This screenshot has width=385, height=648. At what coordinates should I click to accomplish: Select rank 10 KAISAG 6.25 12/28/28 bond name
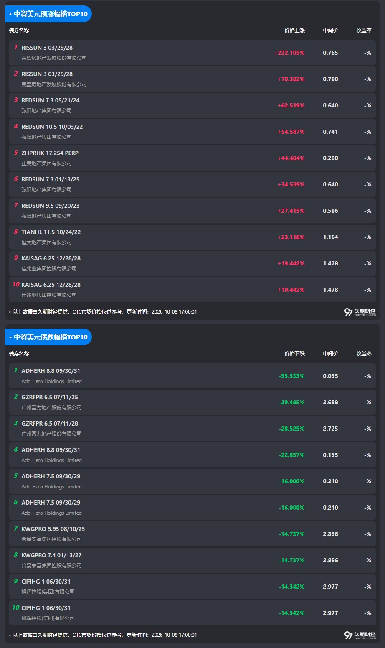tap(51, 285)
